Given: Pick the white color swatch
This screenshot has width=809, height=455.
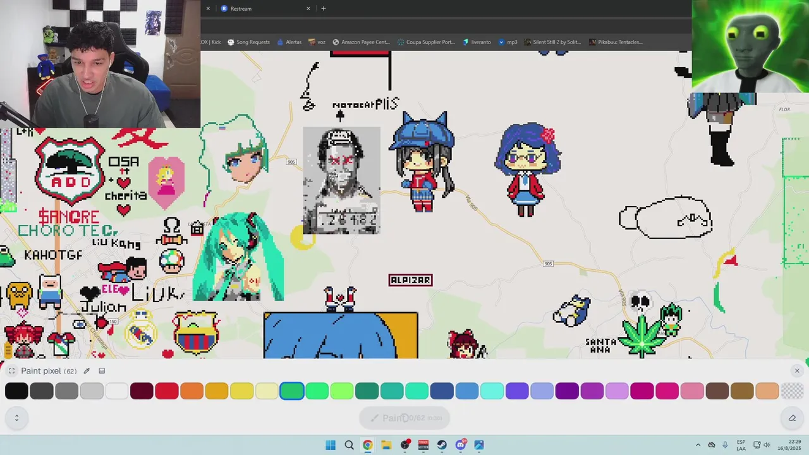Looking at the screenshot, I should tap(116, 391).
